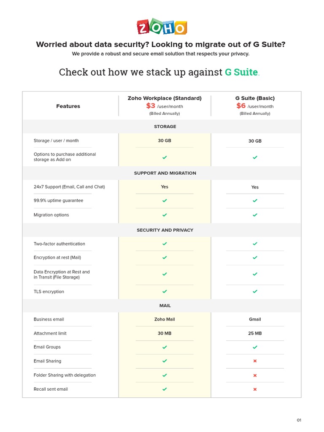Click G Suite's red cross for Folder Sharing
324x432 pixels.
pos(255,375)
